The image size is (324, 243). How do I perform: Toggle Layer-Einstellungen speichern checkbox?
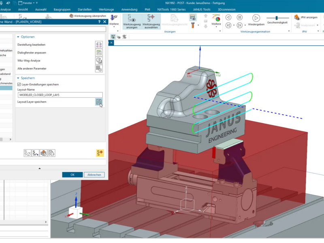(19, 84)
